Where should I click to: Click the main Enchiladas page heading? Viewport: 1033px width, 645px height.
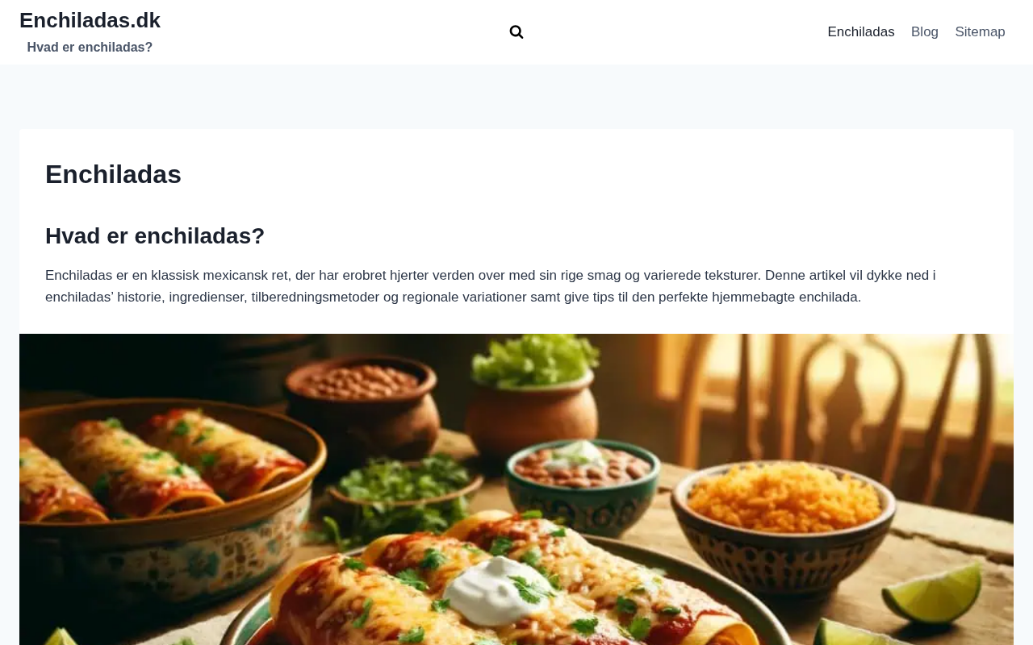(113, 174)
